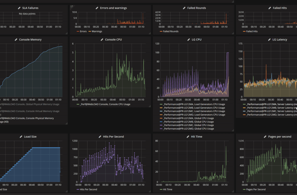Image resolution: width=297 pixels, height=195 pixels.
Task: Click the pencil icon next to LG CPU
Action: coord(189,40)
